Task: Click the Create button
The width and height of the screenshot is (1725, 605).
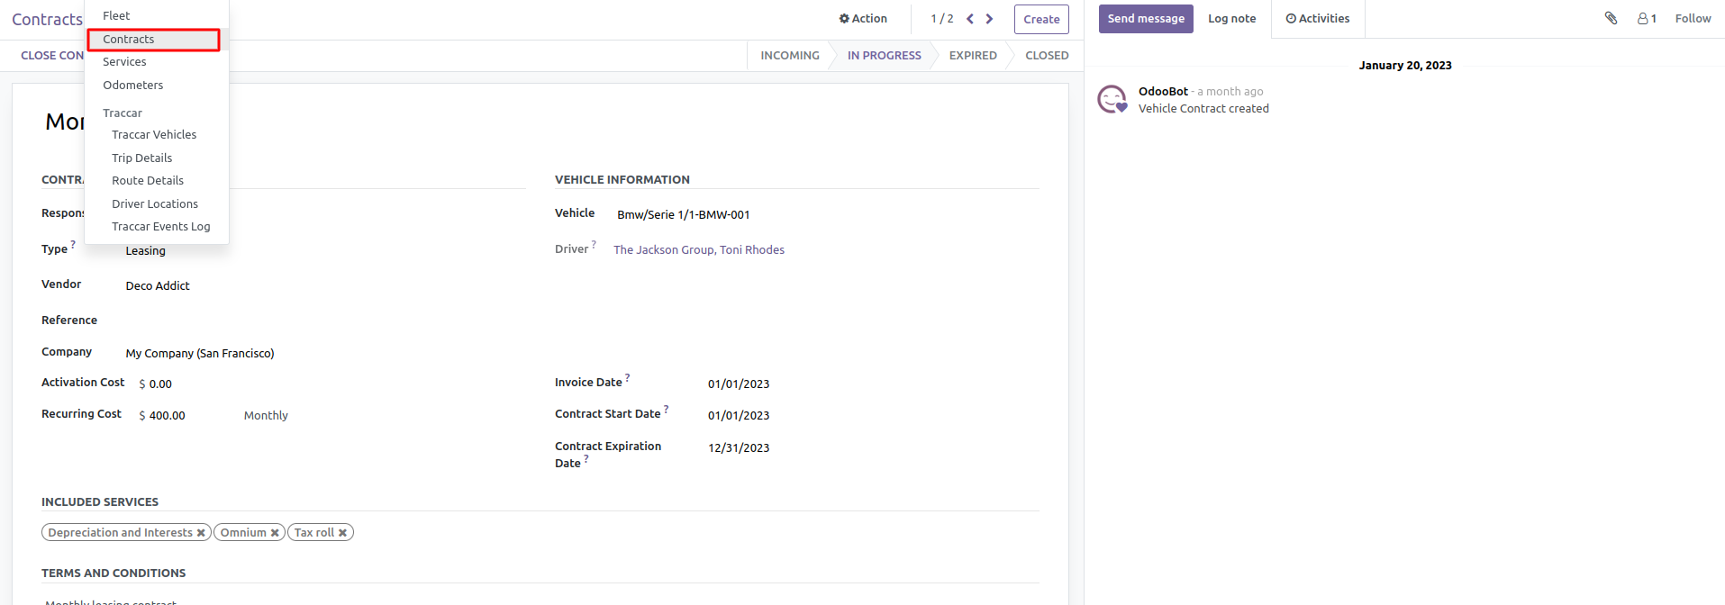Action: (1041, 20)
